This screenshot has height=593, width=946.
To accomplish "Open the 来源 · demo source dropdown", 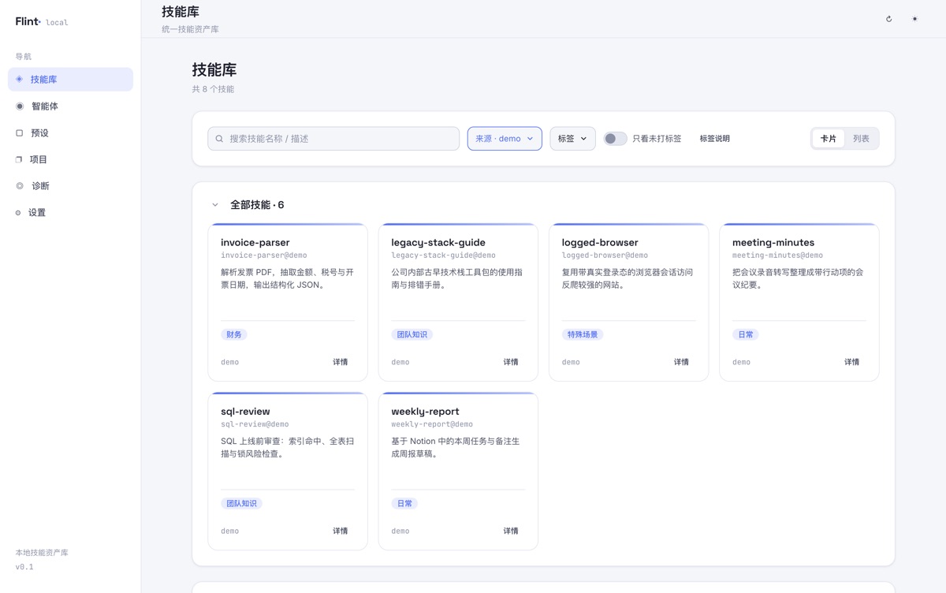I will coord(505,139).
